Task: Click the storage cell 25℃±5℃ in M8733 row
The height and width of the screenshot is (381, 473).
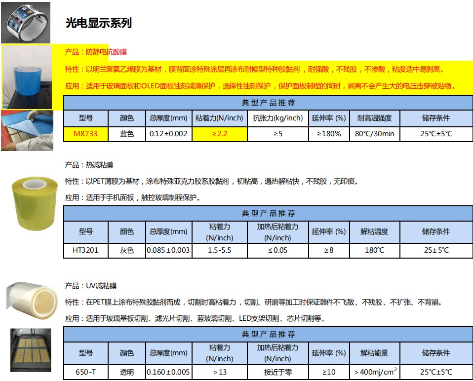Action: (x=436, y=134)
